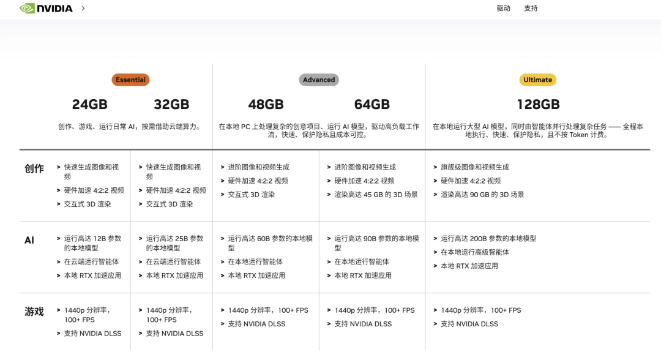Click 支持 NVIDIA DLSS in the 24GB column
The image size is (661, 352).
coord(93,334)
